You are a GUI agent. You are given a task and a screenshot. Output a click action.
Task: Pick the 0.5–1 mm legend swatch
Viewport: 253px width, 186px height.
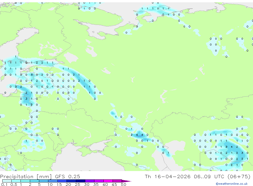tap(16, 181)
